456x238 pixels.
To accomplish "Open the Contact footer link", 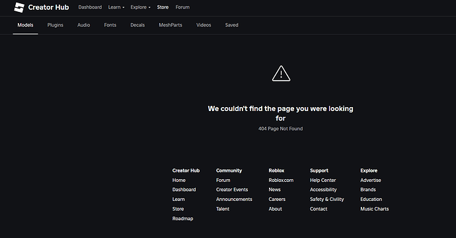I will tap(319, 209).
